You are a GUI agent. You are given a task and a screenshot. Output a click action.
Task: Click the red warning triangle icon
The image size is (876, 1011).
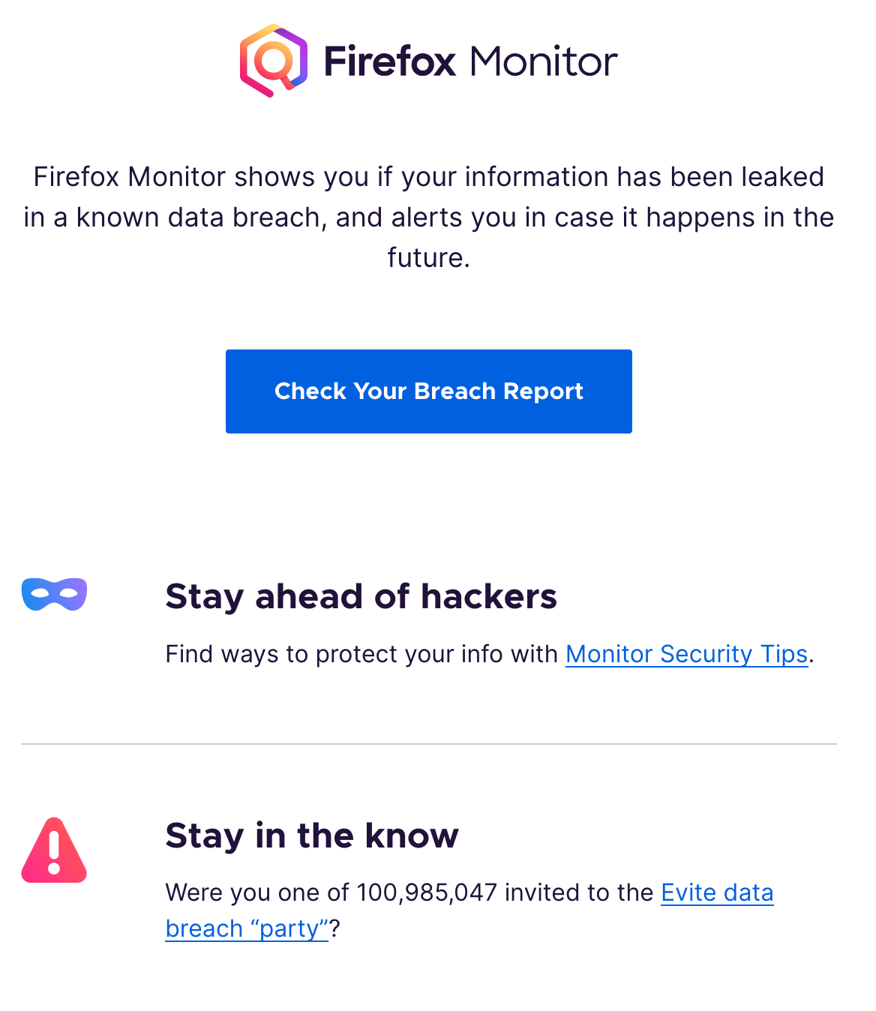pos(54,850)
